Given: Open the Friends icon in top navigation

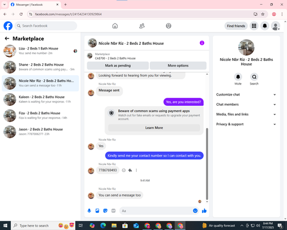Looking at the screenshot, I should [142, 26].
